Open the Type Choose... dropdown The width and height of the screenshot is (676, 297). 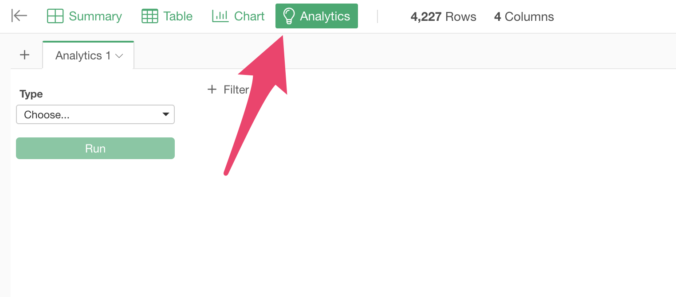[x=95, y=114]
